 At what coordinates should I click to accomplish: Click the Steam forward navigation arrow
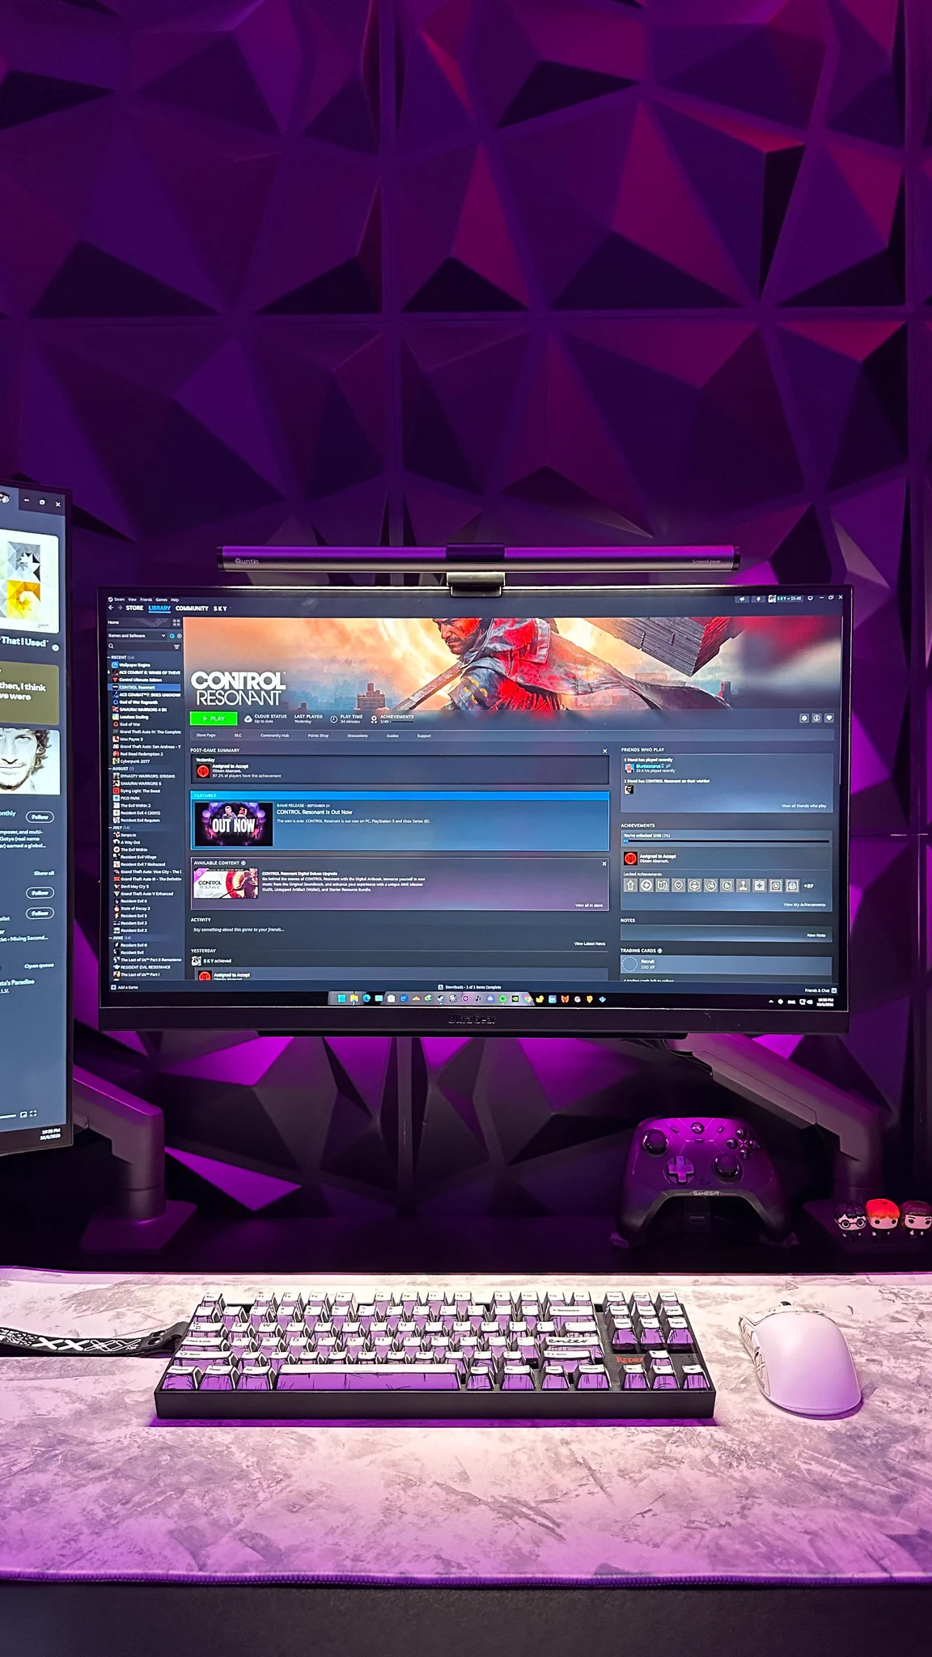[120, 608]
